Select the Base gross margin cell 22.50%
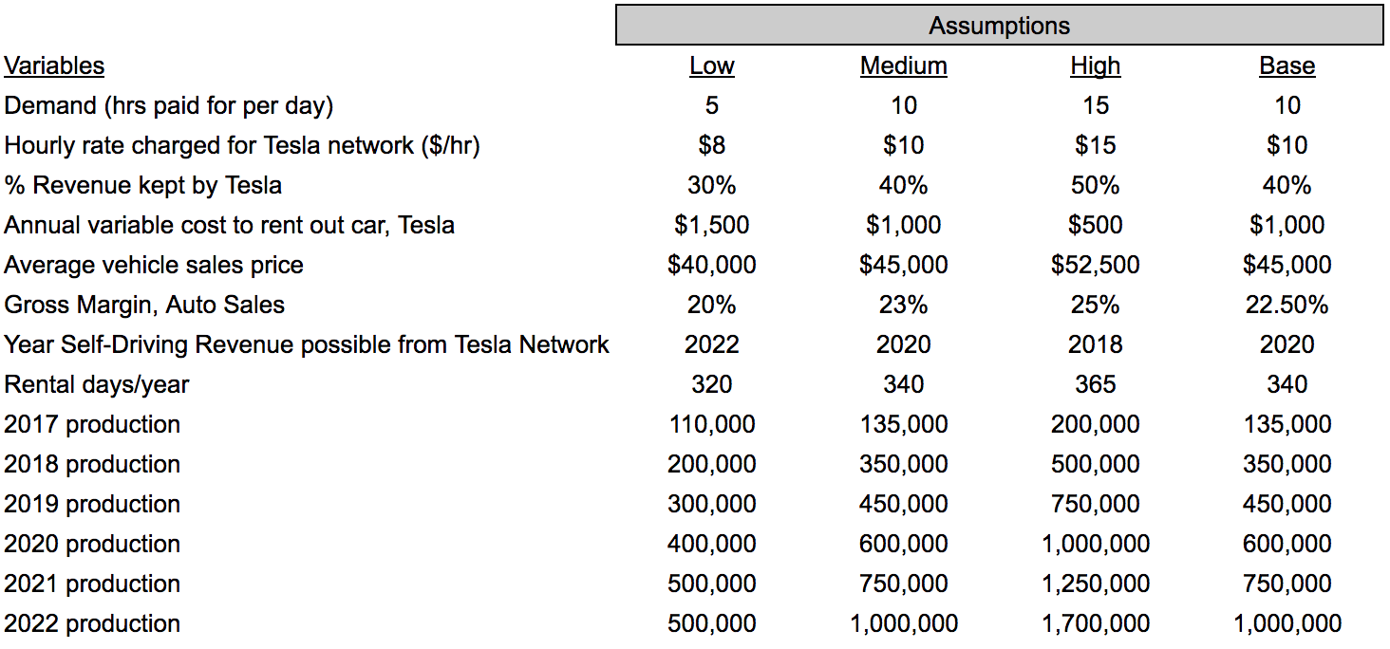 coord(1287,305)
